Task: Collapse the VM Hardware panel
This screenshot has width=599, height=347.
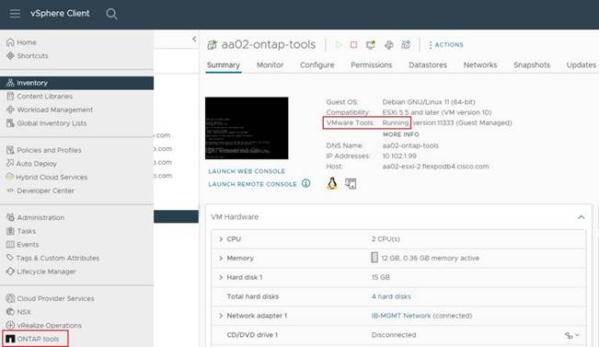Action: coord(581,217)
